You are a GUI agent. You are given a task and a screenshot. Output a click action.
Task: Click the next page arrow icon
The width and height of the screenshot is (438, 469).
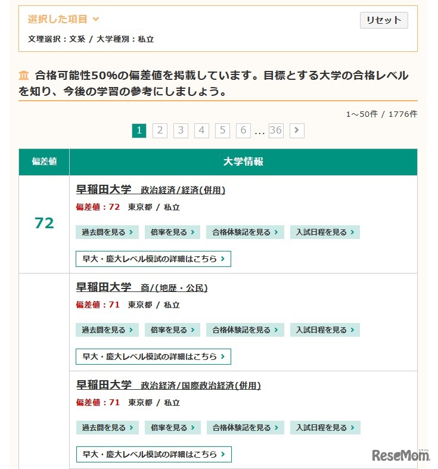click(297, 131)
